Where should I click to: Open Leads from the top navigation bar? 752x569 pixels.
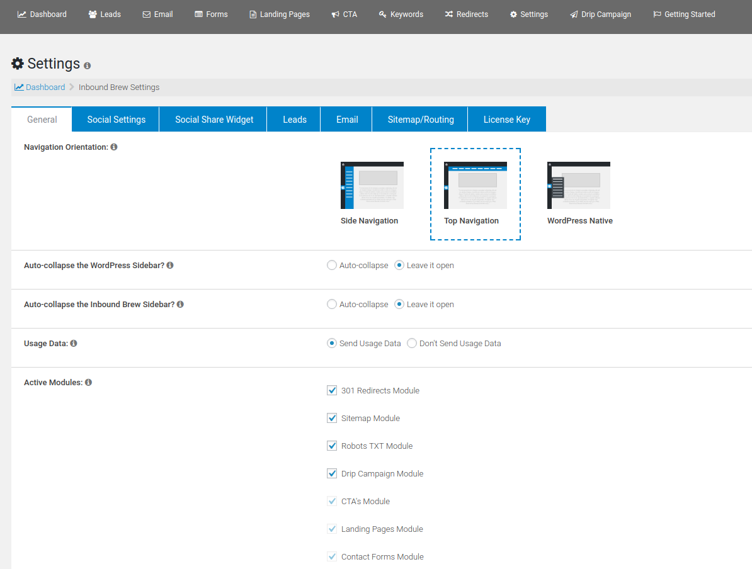coord(105,14)
